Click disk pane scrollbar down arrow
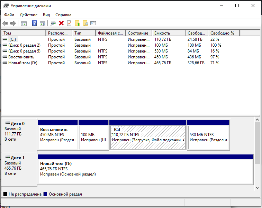Screen dimensions: 262x208 257,188
